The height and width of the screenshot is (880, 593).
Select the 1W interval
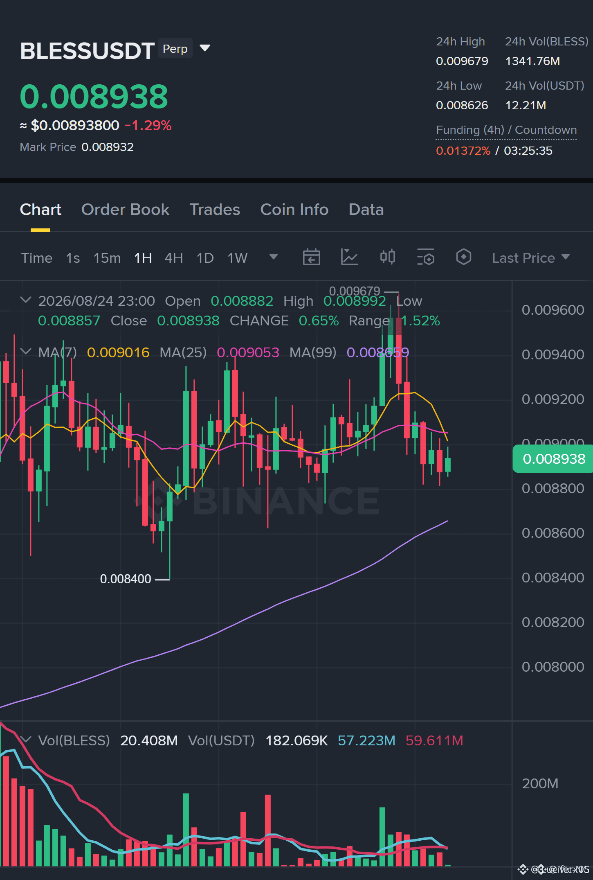[x=238, y=258]
